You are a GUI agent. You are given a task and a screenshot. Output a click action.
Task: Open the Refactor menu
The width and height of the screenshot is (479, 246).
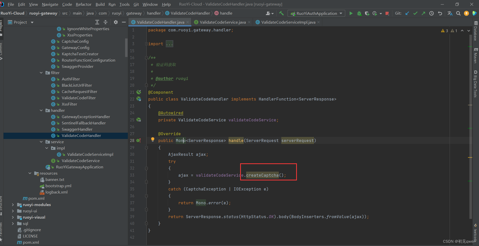click(84, 4)
